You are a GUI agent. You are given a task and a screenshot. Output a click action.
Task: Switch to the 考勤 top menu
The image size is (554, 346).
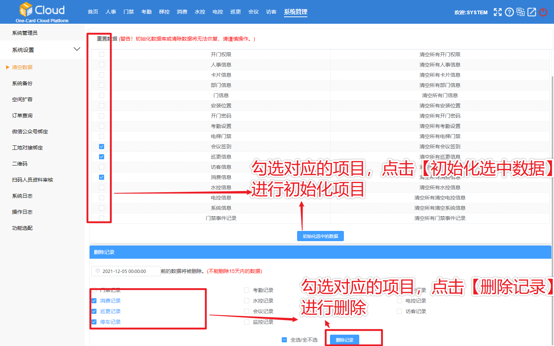[x=147, y=12]
